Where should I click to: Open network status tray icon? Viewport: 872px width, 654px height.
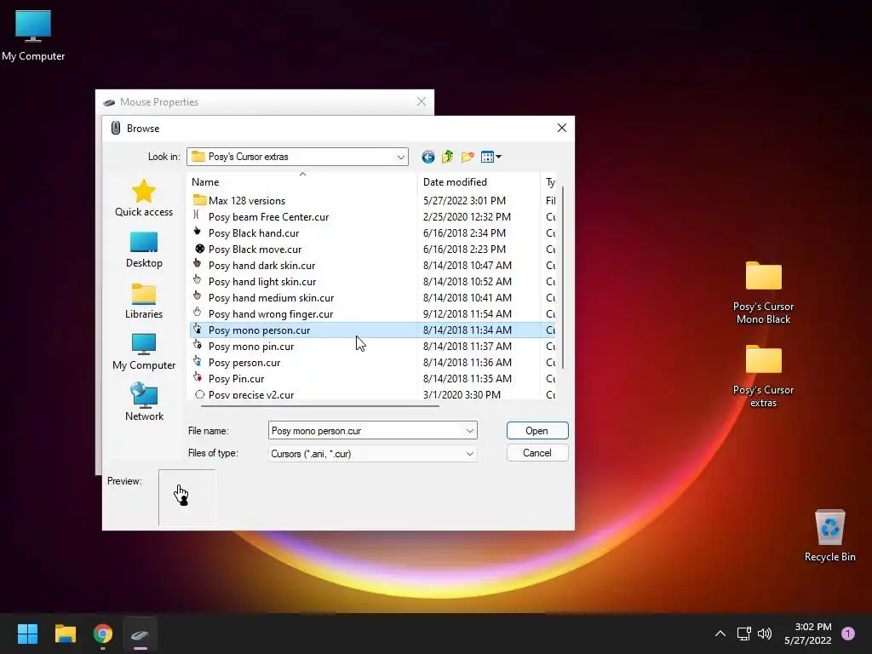pyautogui.click(x=743, y=634)
